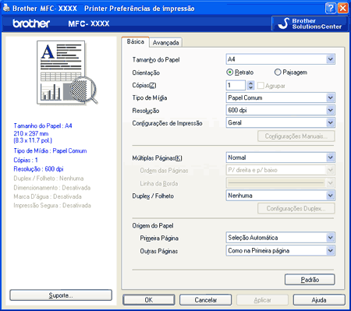This screenshot has width=351, height=311.
Task: Click 'Dimensionamento : Desativada' summary text
Action: [52, 188]
